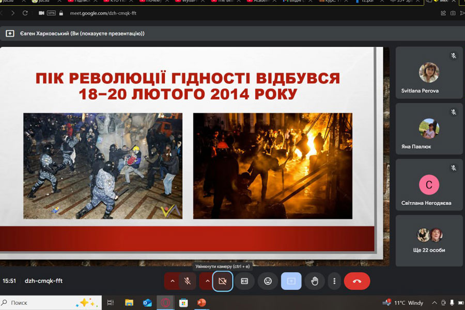Click pink C avatar of Світлана Негодяєва

429,184
